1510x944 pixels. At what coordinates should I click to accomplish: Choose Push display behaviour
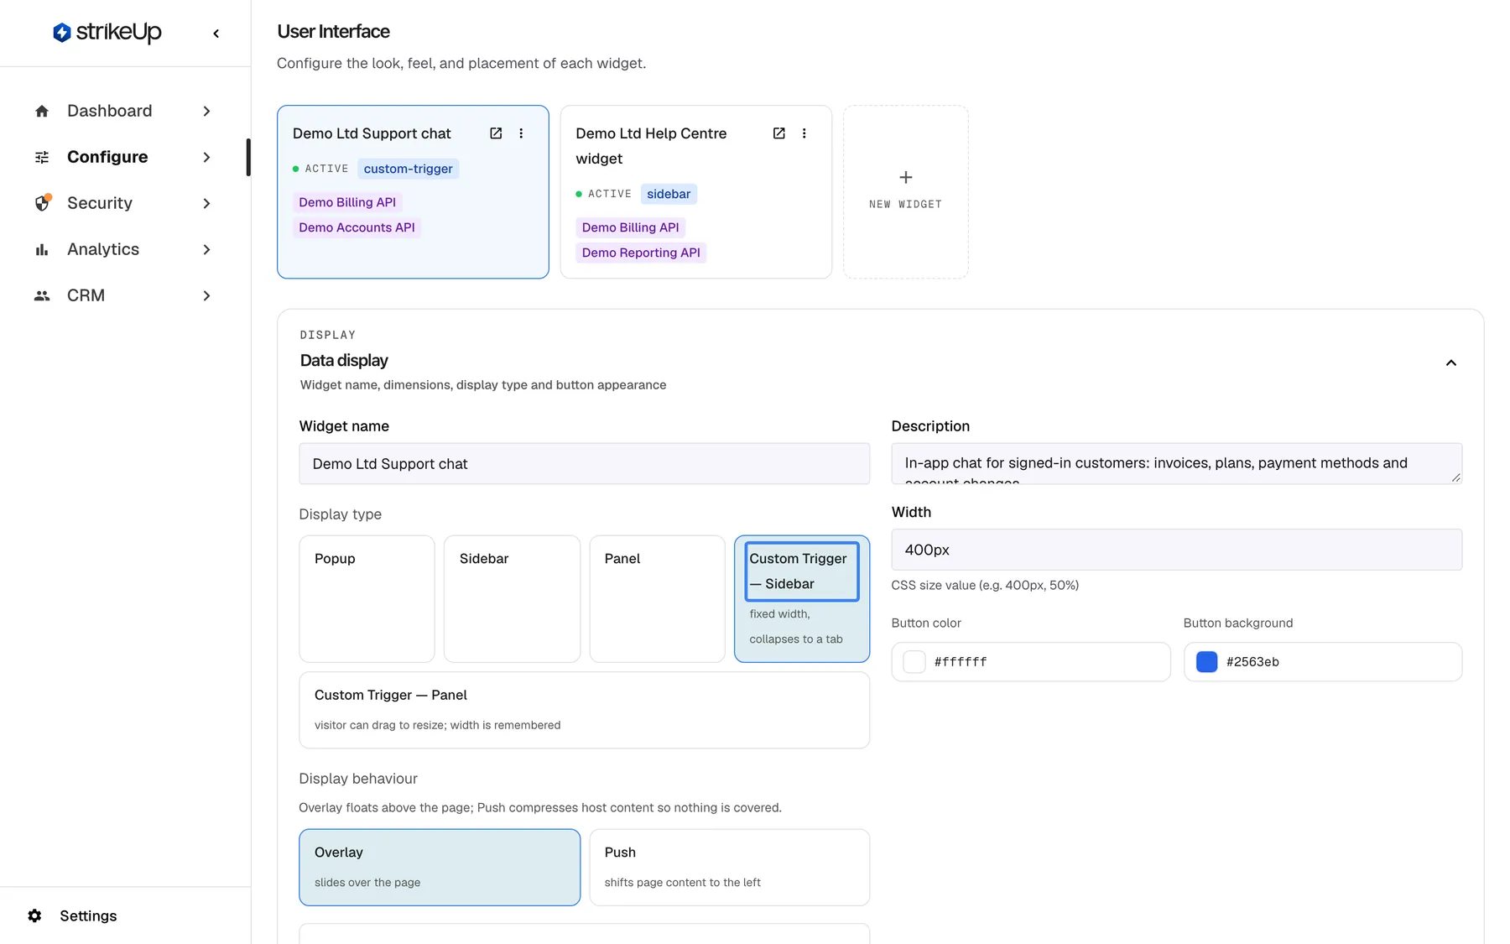(x=729, y=867)
